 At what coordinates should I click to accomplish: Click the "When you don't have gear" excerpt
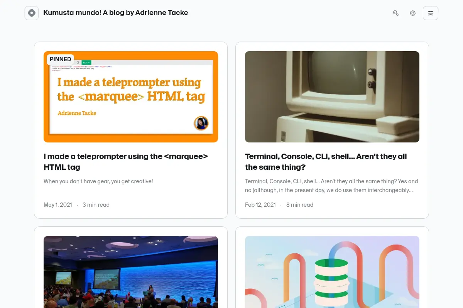coord(98,181)
